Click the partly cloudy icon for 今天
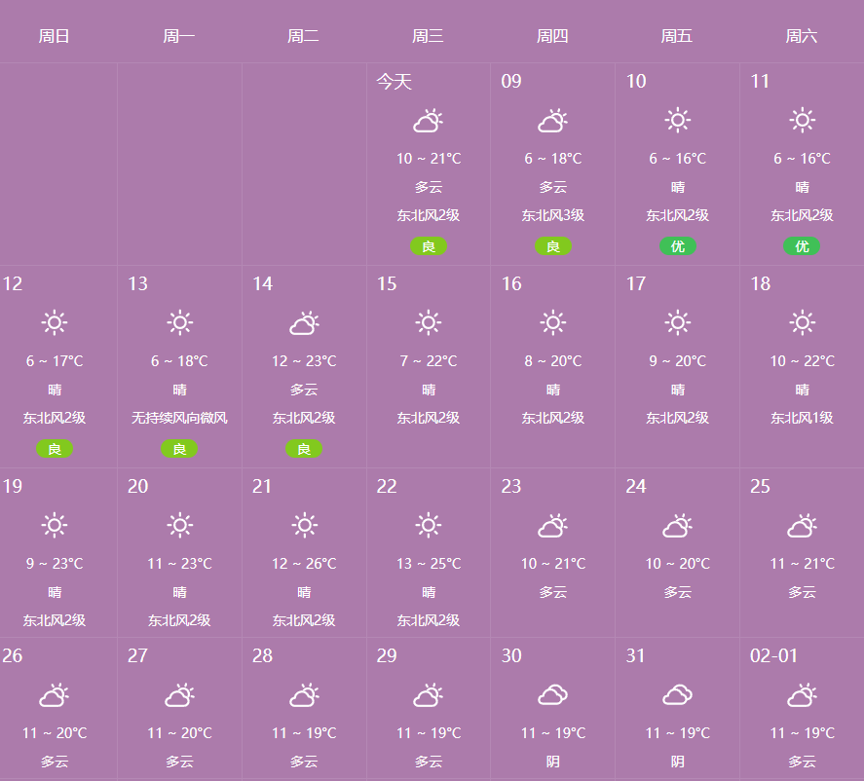864x781 pixels. pyautogui.click(x=429, y=121)
